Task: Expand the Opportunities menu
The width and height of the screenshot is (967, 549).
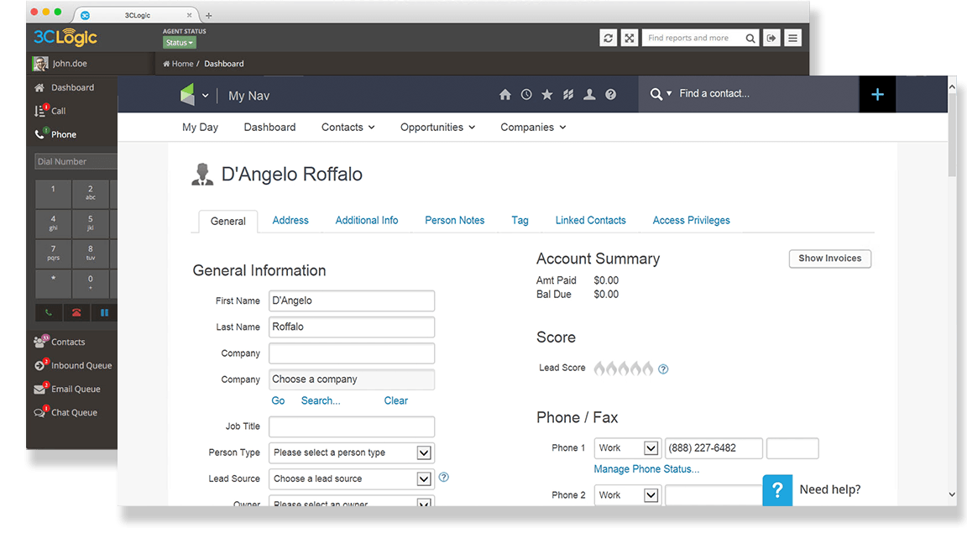Action: pos(437,127)
